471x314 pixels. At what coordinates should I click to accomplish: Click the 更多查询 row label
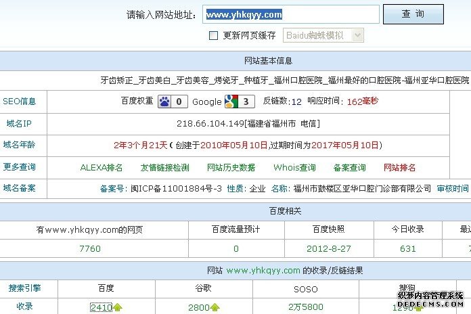pyautogui.click(x=19, y=166)
